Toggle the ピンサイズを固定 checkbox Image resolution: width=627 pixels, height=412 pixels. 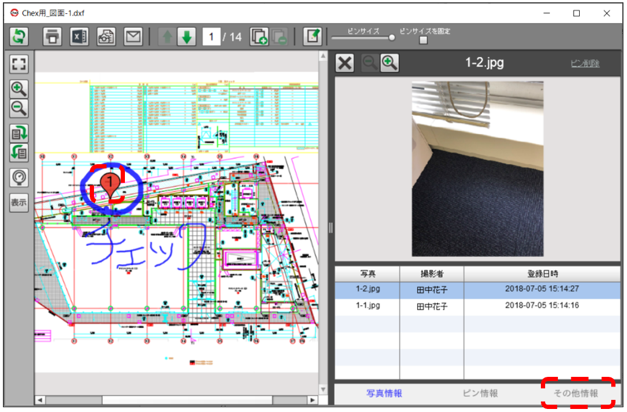[423, 41]
